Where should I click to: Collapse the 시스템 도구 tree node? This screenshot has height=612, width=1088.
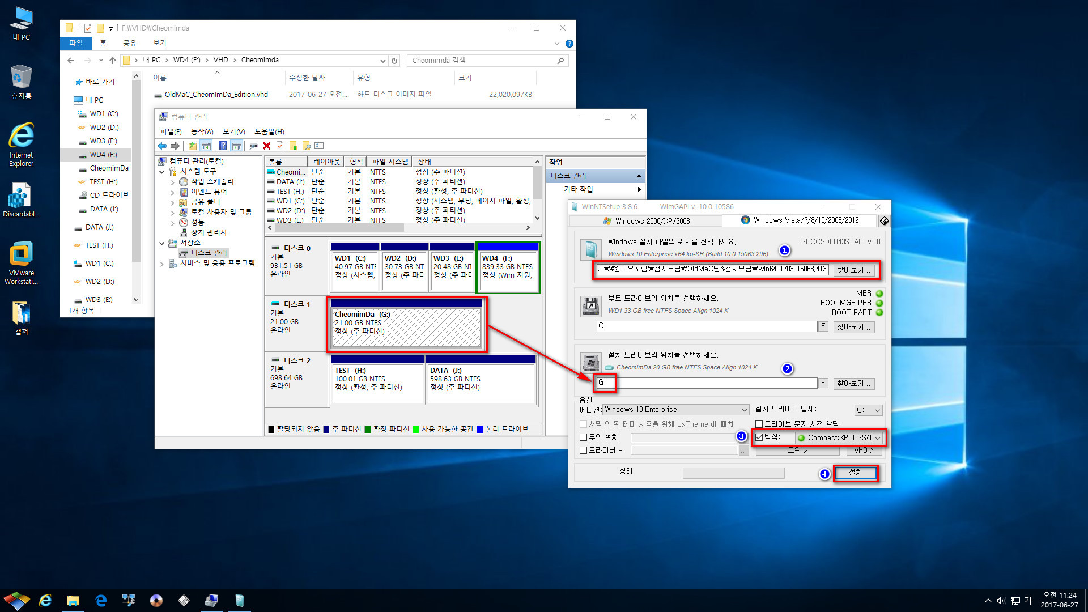(x=162, y=172)
